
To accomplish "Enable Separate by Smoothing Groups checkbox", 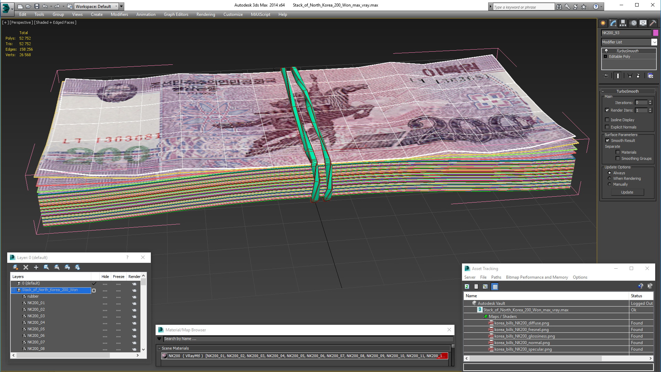I will (618, 158).
